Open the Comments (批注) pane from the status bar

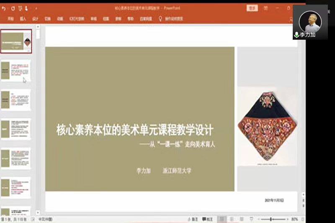[x=206, y=219]
